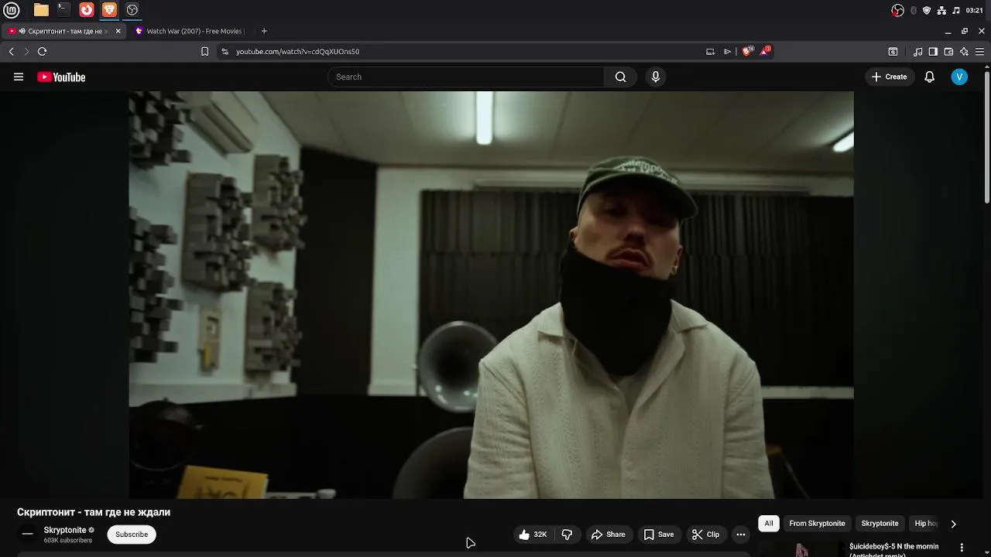Open the Linux Mint start menu
991x557 pixels.
pyautogui.click(x=12, y=10)
